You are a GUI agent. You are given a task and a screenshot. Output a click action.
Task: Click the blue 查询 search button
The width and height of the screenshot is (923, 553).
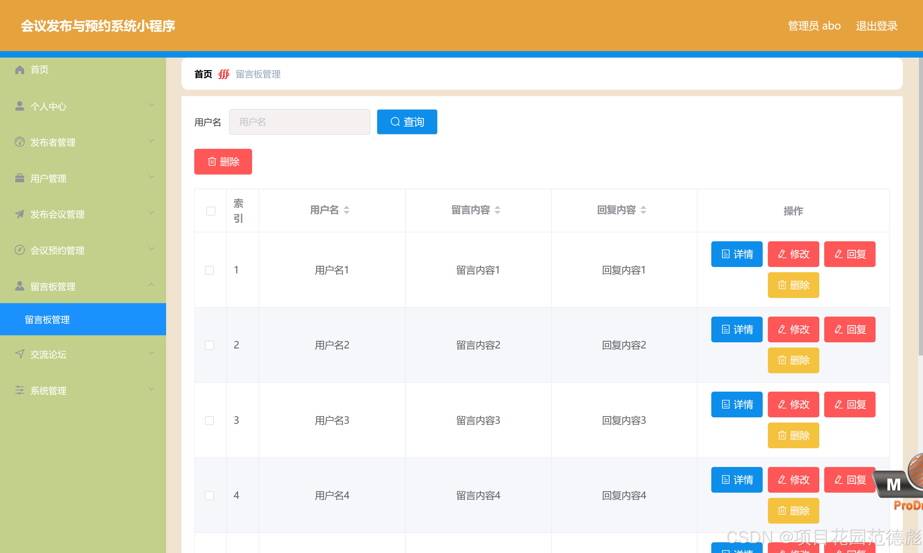click(407, 122)
